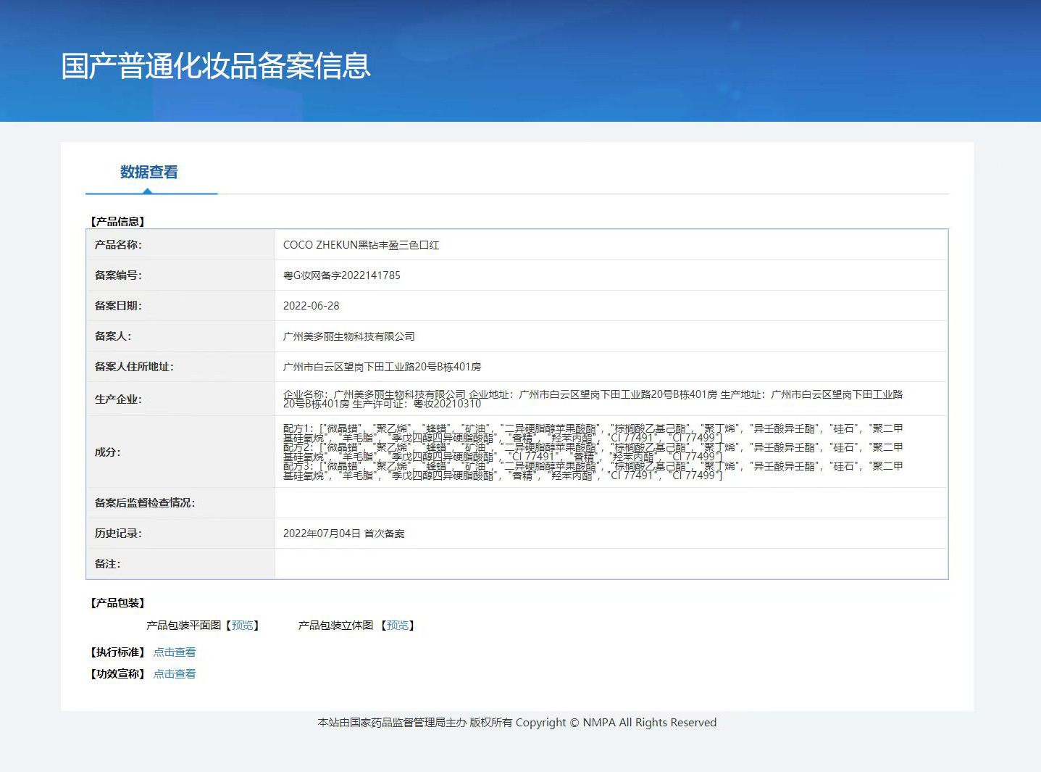Click the 【产品信息】 section heading

(x=117, y=222)
